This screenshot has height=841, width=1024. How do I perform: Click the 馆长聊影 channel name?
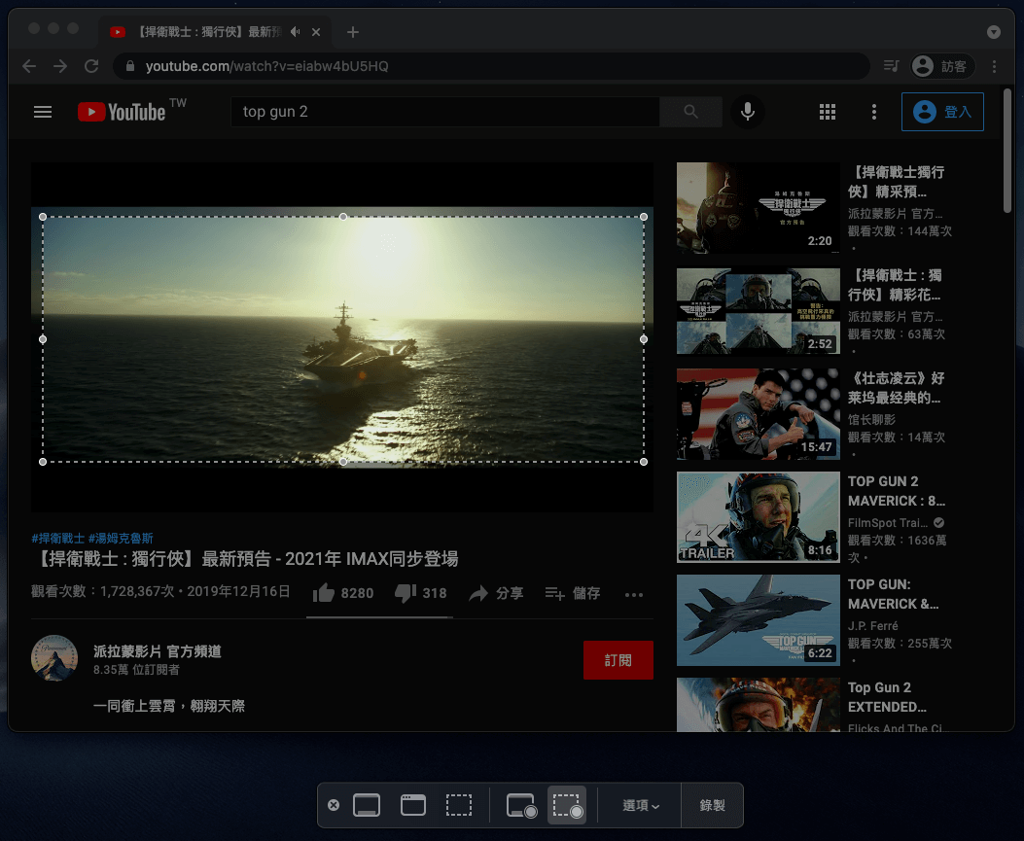pos(871,419)
